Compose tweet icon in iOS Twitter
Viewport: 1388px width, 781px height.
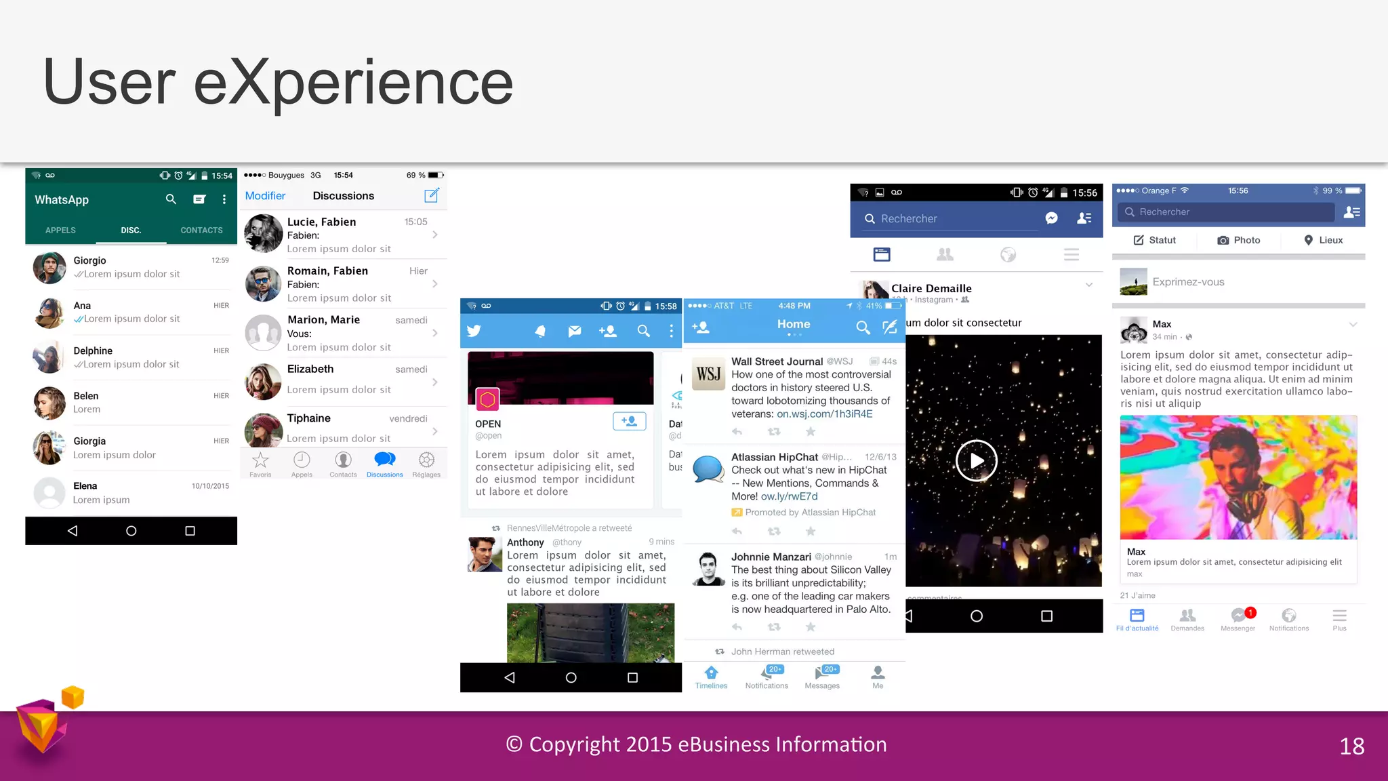tap(890, 327)
